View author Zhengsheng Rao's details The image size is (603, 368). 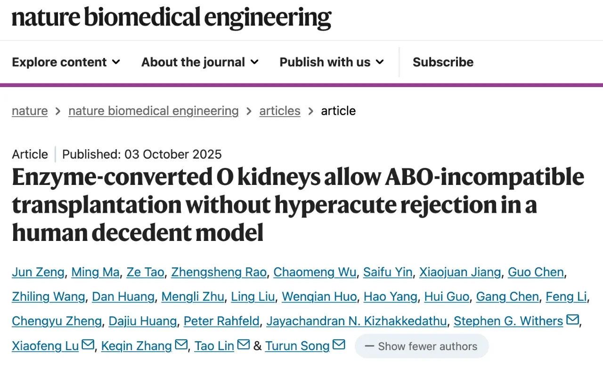coord(219,272)
